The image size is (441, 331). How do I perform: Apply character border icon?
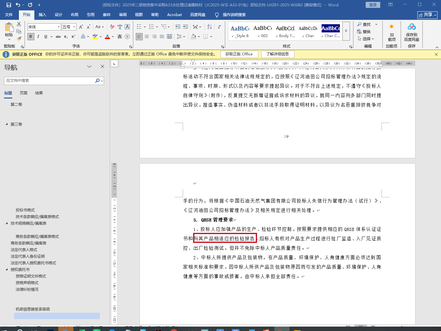pyautogui.click(x=127, y=27)
